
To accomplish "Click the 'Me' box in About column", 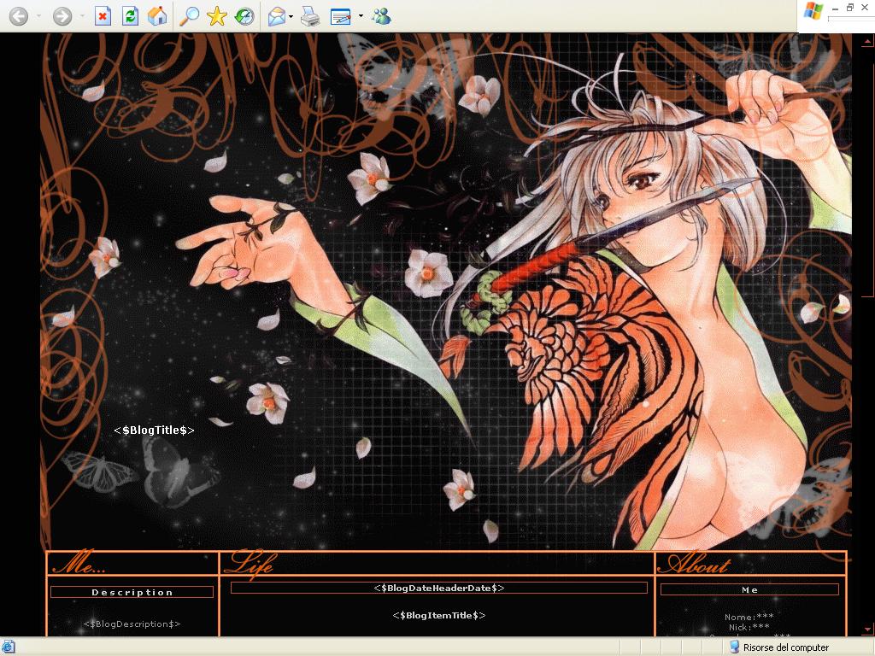I will pos(749,589).
